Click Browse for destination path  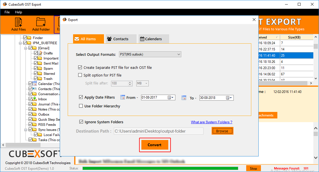pyautogui.click(x=222, y=131)
